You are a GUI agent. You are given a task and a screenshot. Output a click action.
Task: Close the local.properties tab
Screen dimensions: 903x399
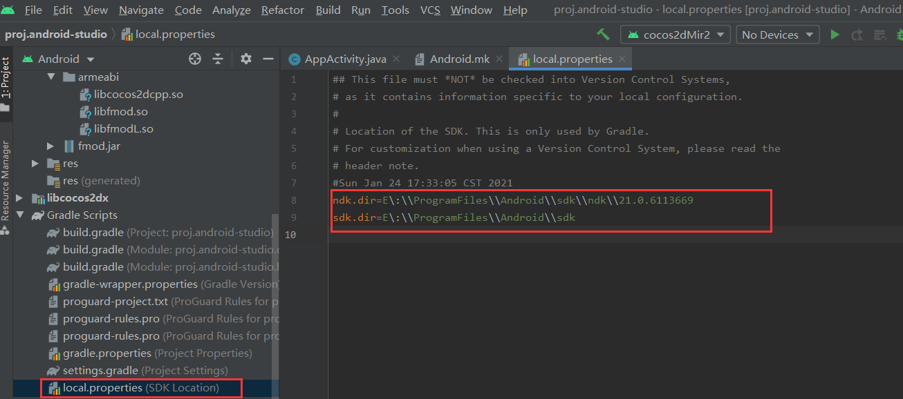622,59
